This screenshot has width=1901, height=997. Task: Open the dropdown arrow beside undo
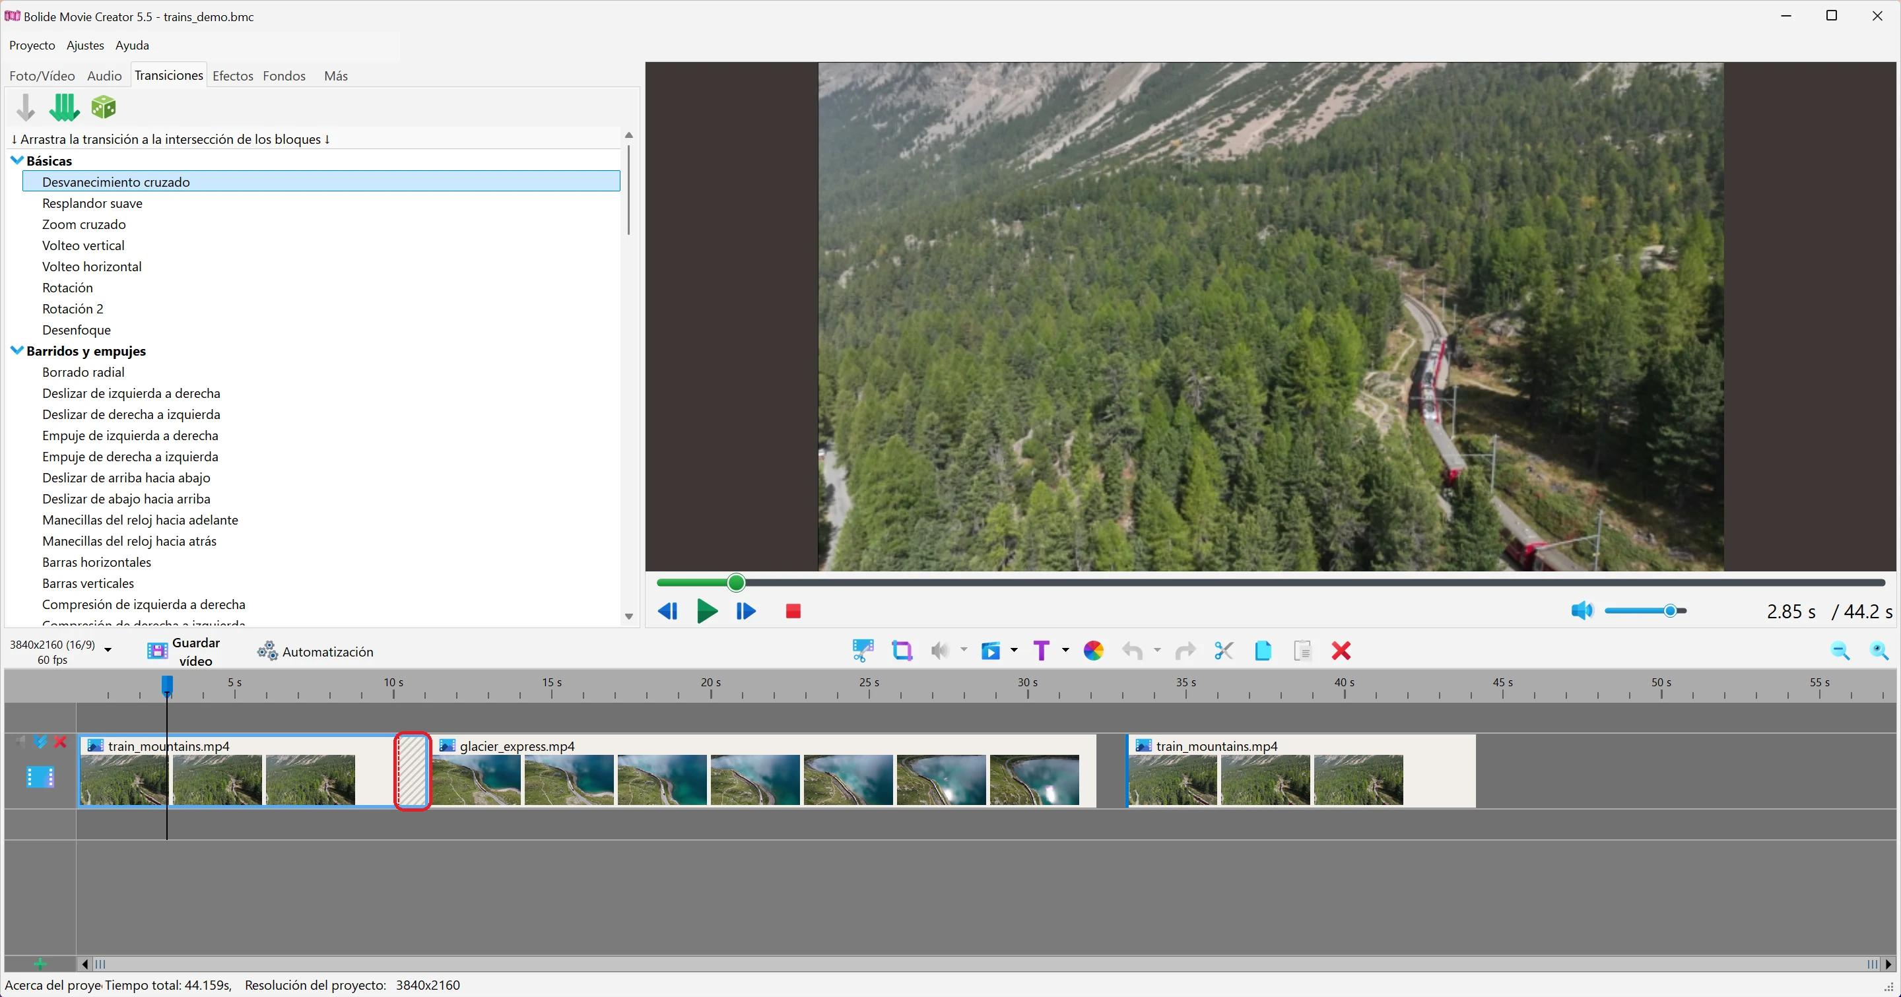click(x=1156, y=650)
